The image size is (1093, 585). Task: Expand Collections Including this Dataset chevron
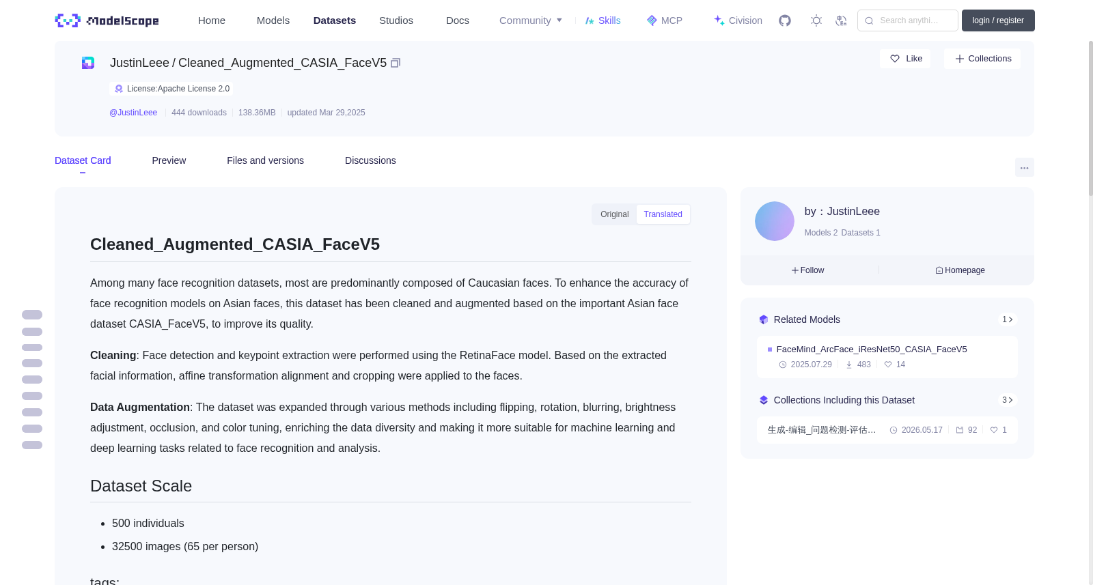(1008, 400)
